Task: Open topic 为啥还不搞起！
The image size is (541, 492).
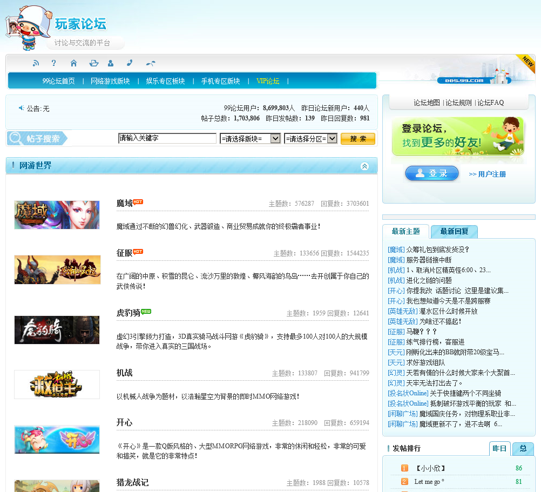Action: point(440,321)
